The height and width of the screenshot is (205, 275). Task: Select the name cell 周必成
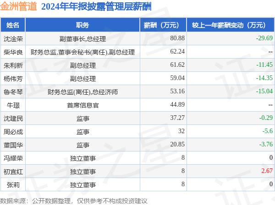tap(13, 132)
